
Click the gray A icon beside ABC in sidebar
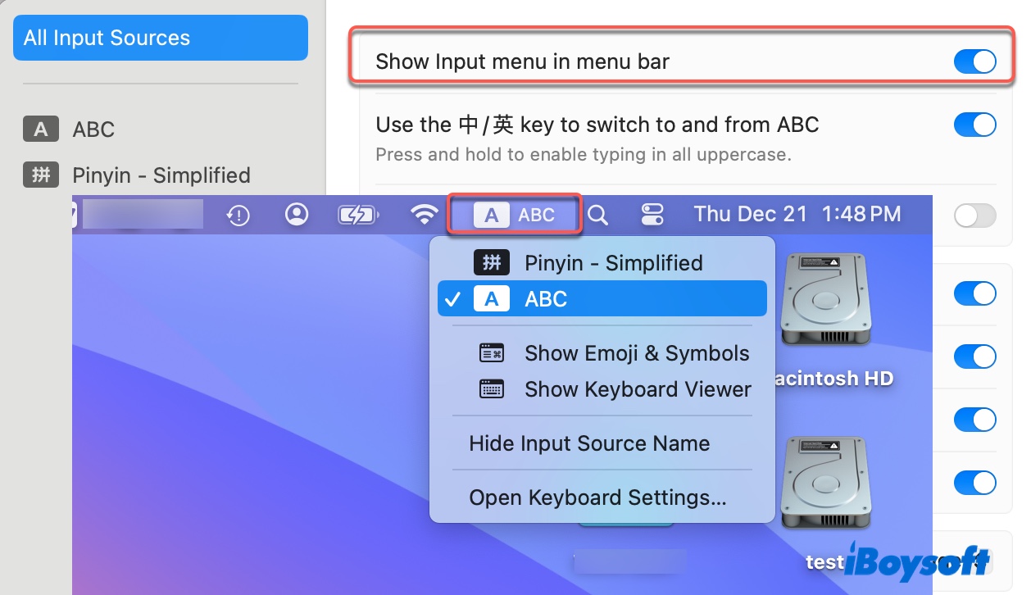(x=41, y=129)
